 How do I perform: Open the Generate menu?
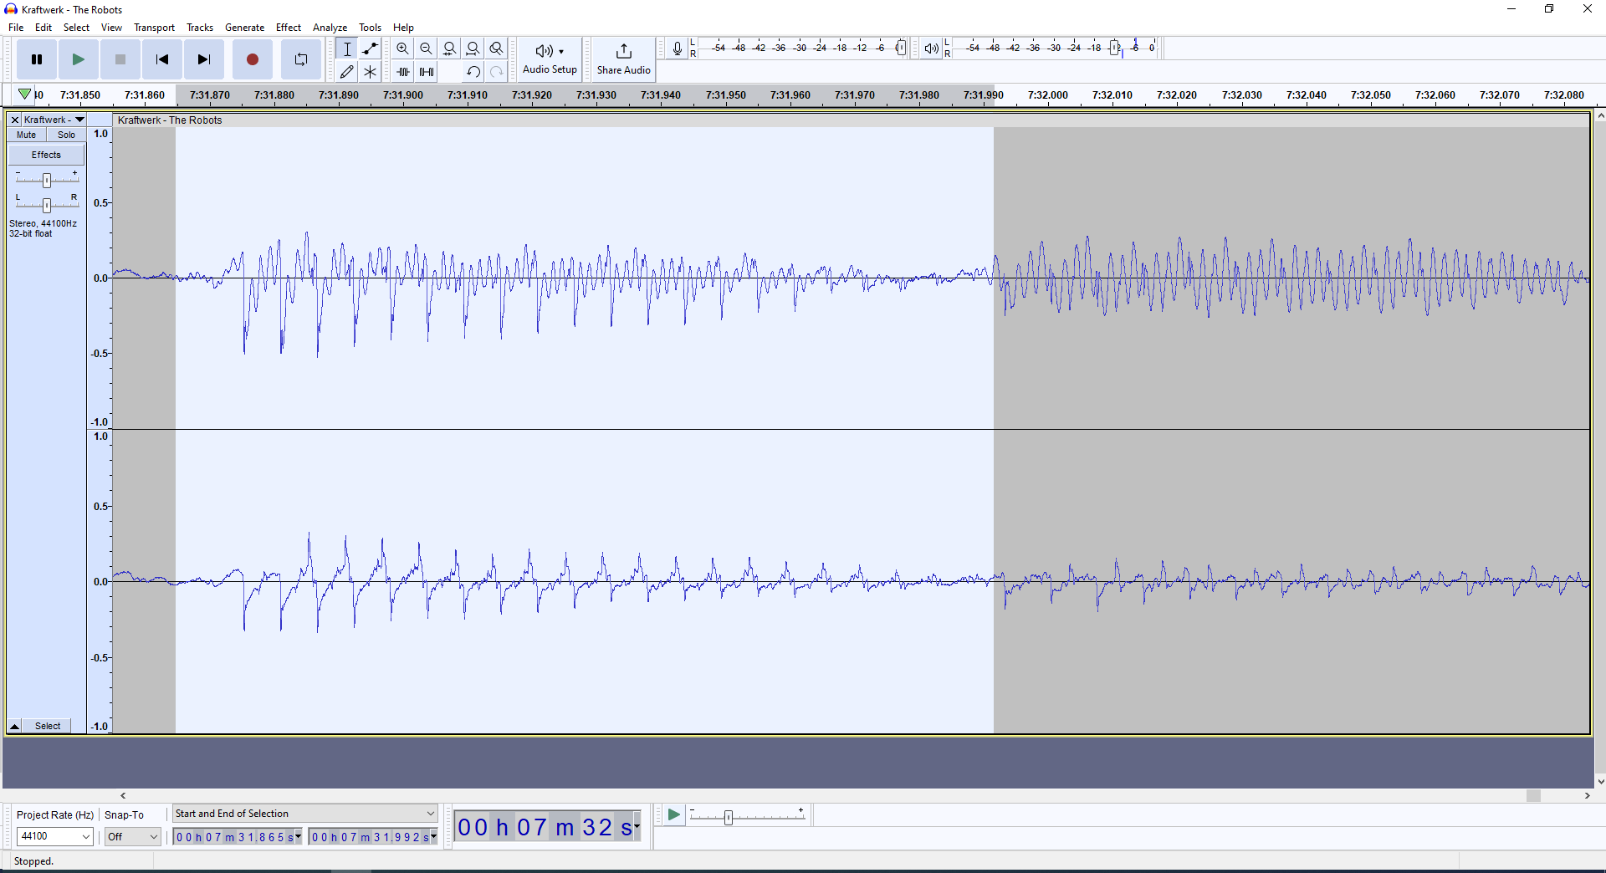tap(244, 28)
